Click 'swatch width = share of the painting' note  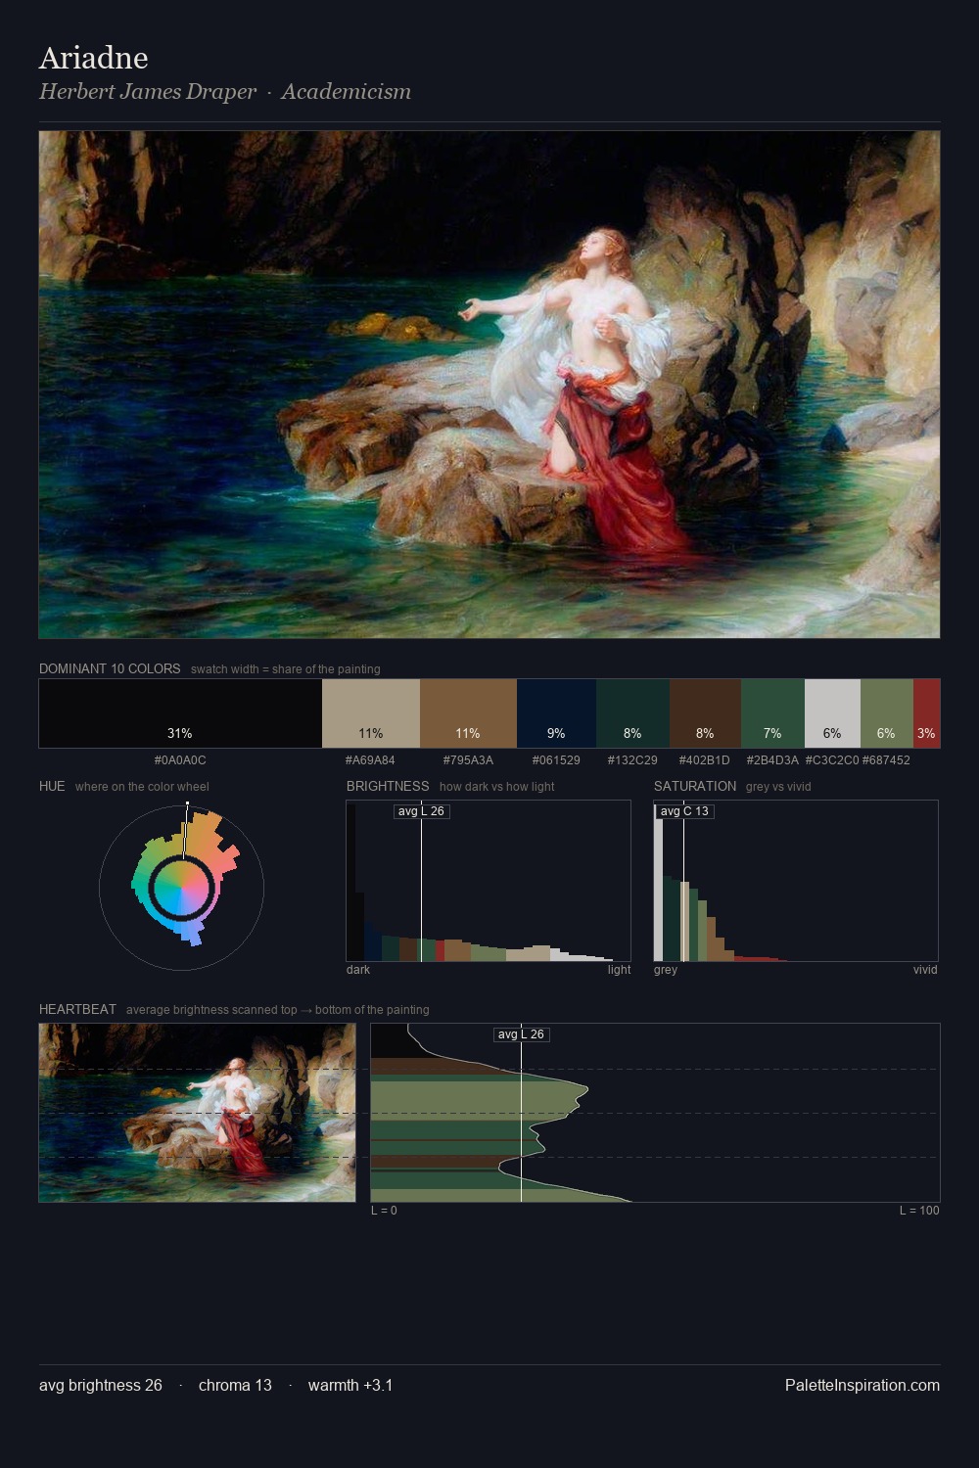point(286,669)
